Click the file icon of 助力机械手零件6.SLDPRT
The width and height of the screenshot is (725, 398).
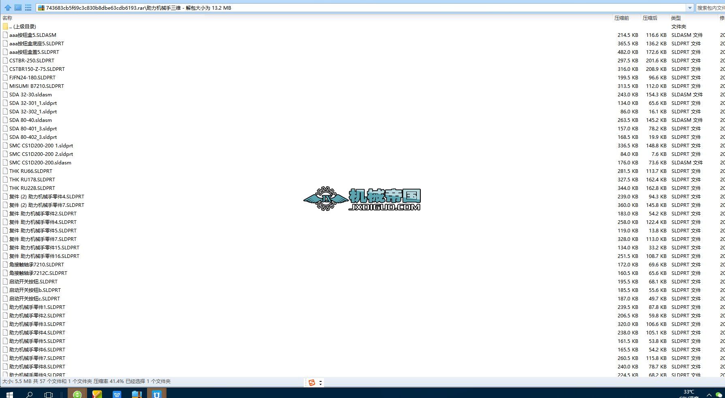click(5, 349)
